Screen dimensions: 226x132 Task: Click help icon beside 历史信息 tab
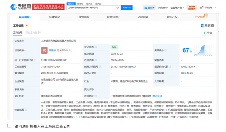click(207, 17)
